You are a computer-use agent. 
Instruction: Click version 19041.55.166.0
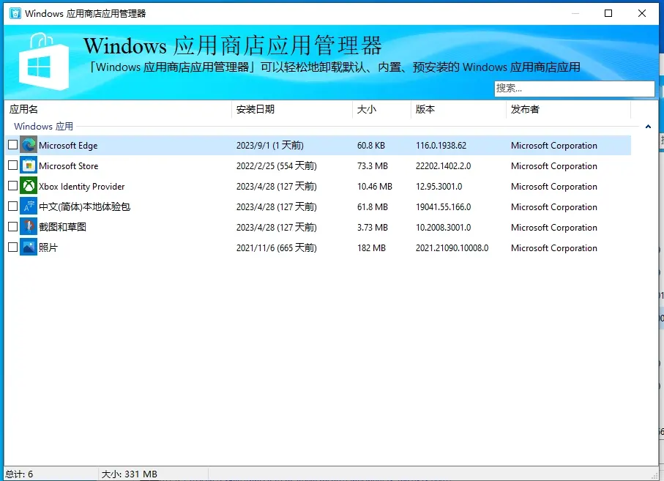tap(443, 207)
